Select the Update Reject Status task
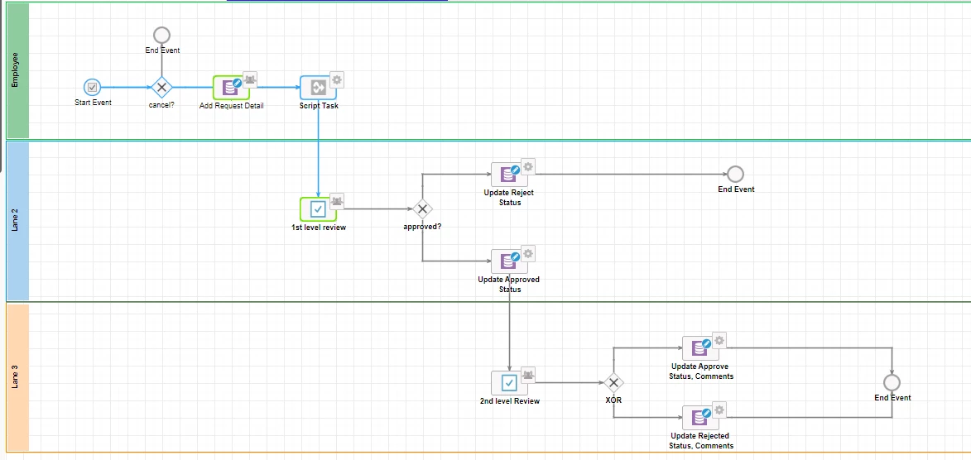The height and width of the screenshot is (460, 971). click(509, 175)
